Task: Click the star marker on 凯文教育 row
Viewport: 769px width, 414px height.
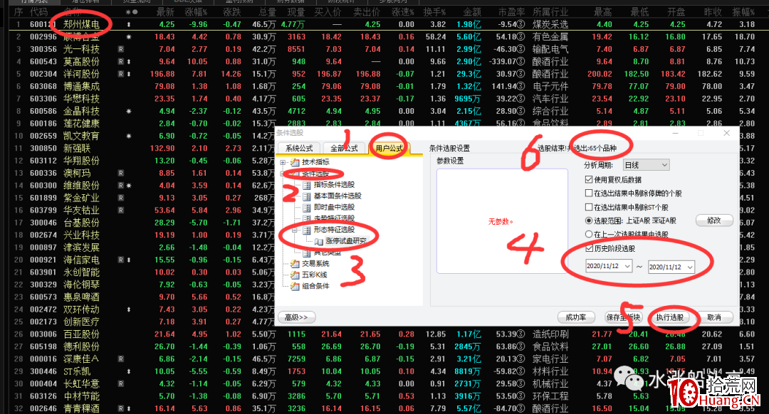Action: click(128, 136)
